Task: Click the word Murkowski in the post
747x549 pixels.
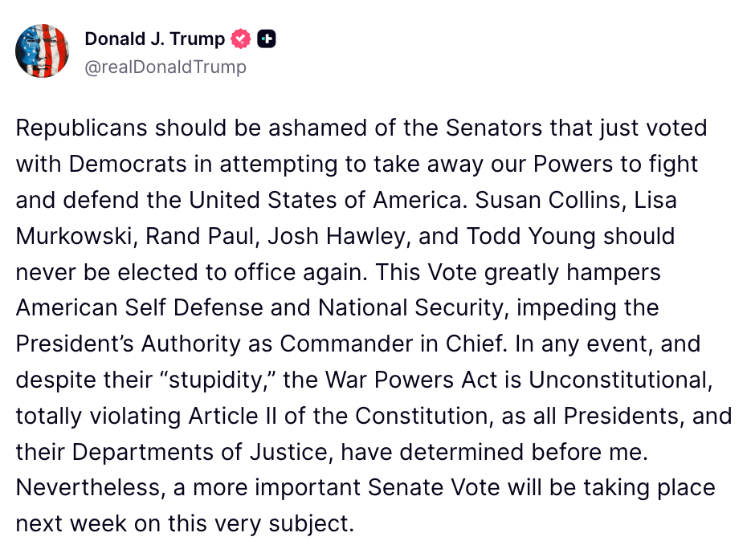Action: (74, 236)
